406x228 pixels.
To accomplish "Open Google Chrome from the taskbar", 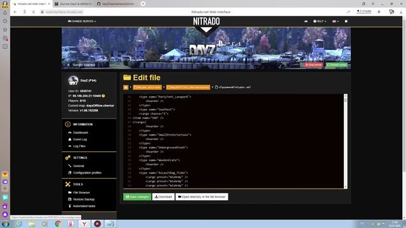I will coord(58,224).
